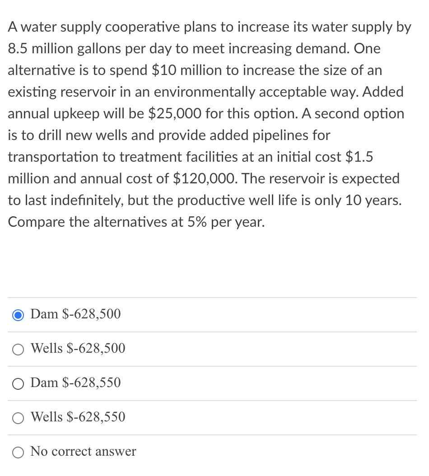Click the 'Dam $-628,500' answer label text
Image resolution: width=429 pixels, height=476 pixels.
coord(75,314)
